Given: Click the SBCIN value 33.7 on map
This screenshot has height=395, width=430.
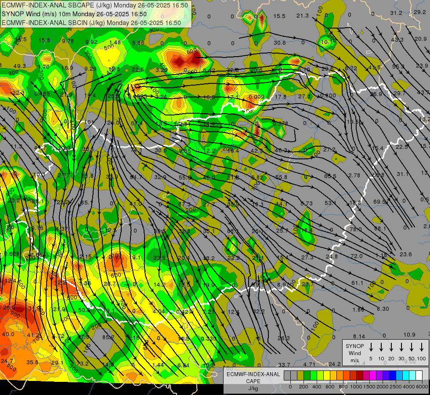Looking at the screenshot, I should point(284,365).
